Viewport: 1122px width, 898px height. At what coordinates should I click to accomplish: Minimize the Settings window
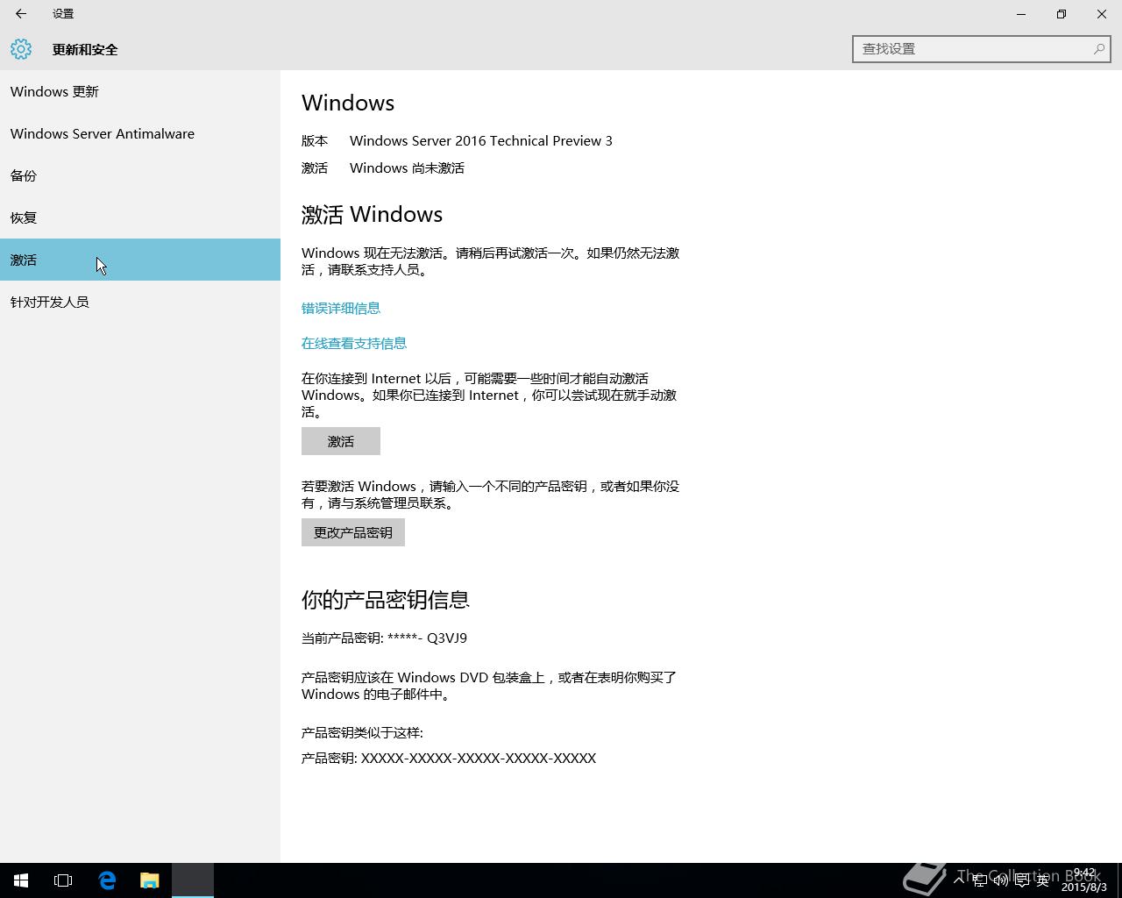[x=1021, y=14]
